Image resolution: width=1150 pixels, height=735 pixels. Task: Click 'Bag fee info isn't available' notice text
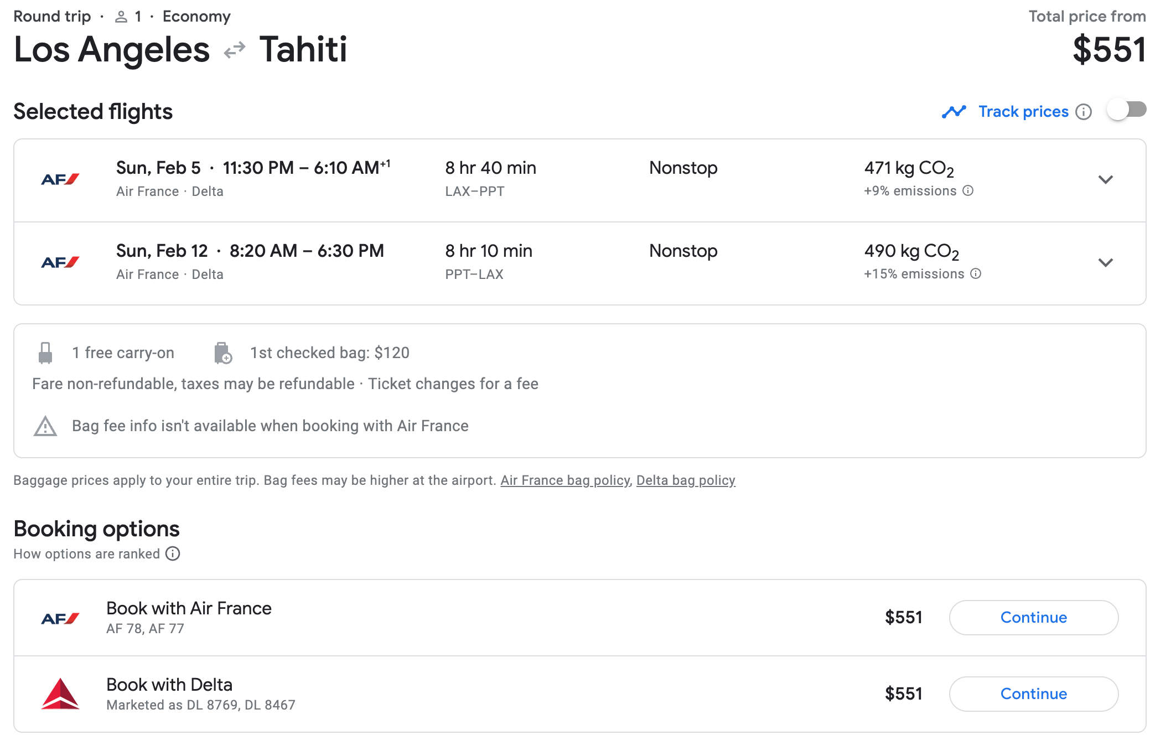(x=270, y=426)
